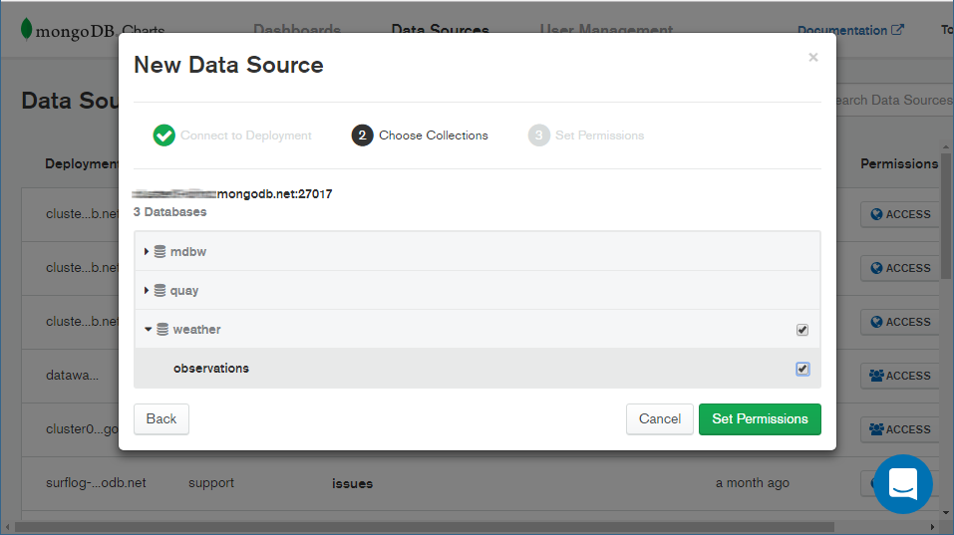The image size is (954, 535).
Task: Click the horizontal scrollbar at bottom
Action: pos(424,526)
